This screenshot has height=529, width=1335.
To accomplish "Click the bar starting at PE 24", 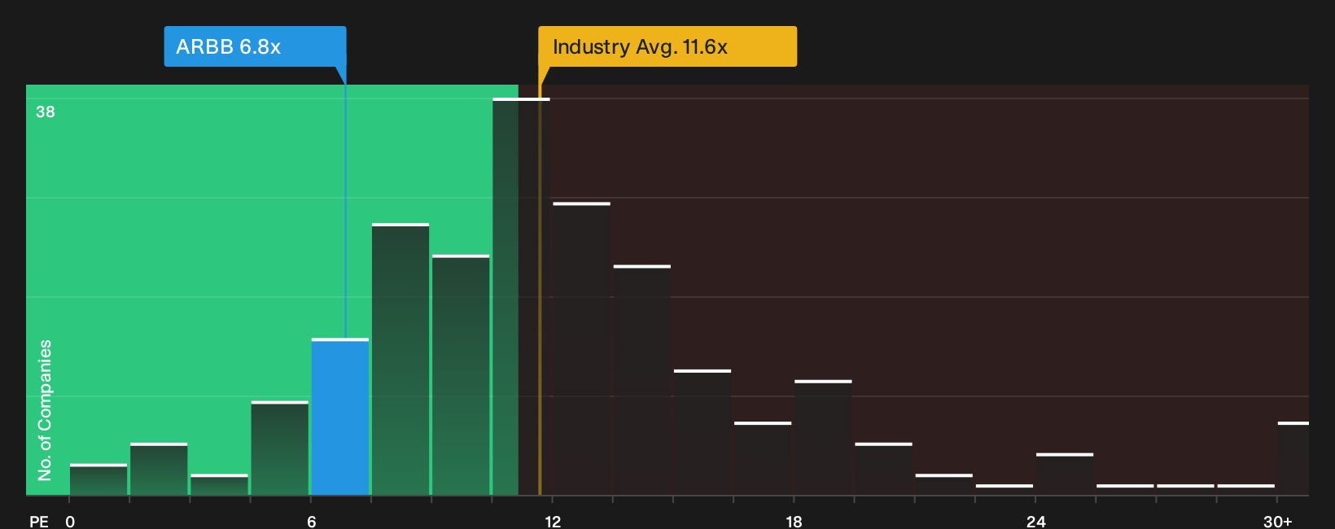I will (1065, 474).
